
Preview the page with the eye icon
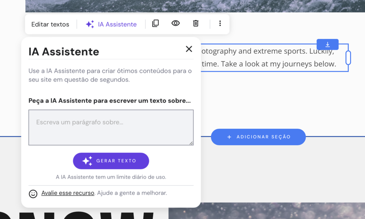(175, 23)
